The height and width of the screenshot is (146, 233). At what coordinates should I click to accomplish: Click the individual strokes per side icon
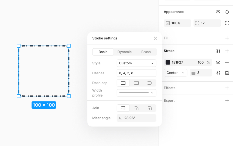tap(227, 73)
